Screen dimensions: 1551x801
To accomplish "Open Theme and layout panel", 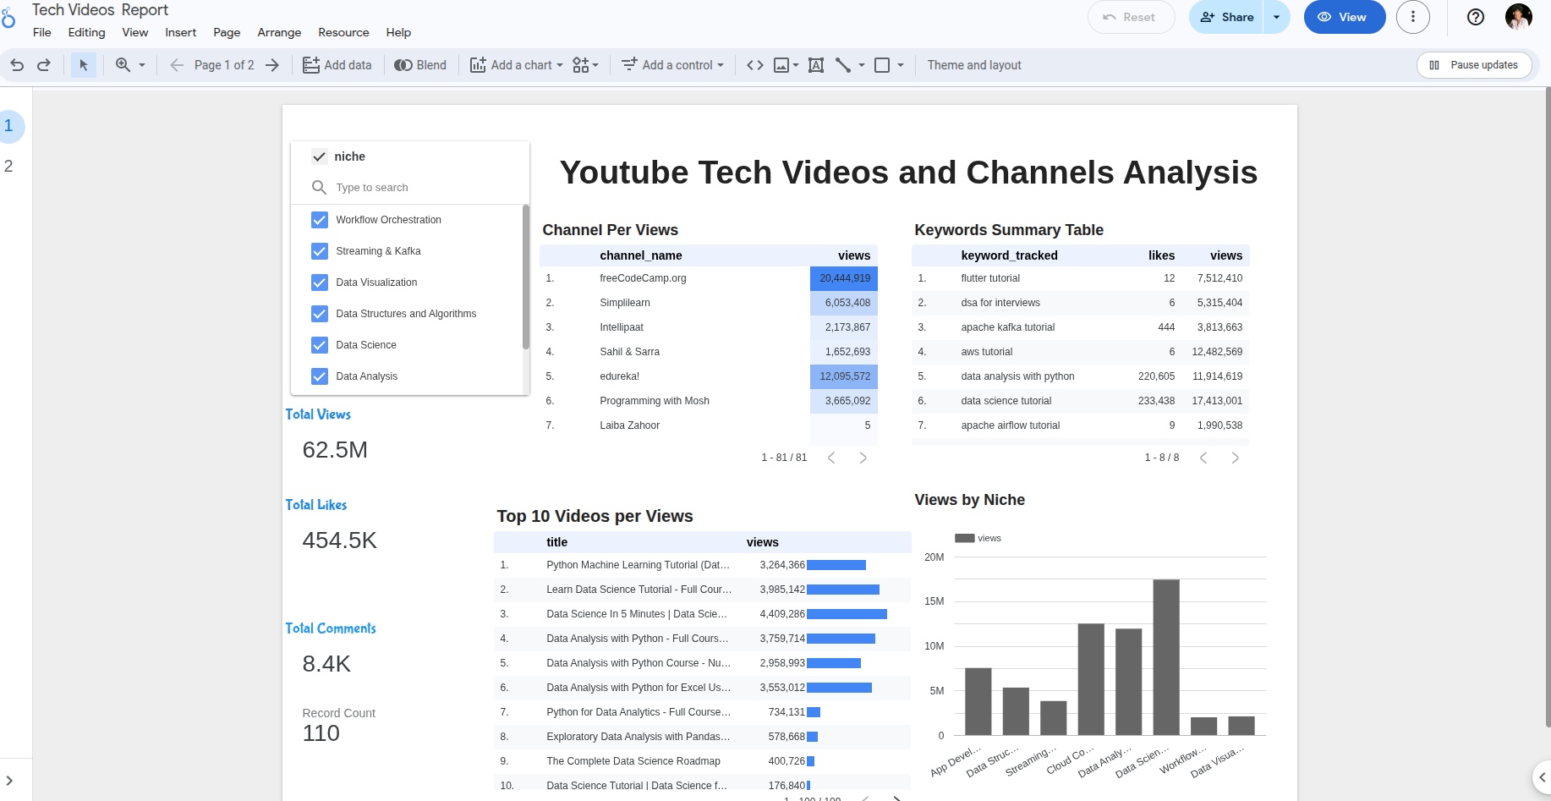I will [x=974, y=65].
